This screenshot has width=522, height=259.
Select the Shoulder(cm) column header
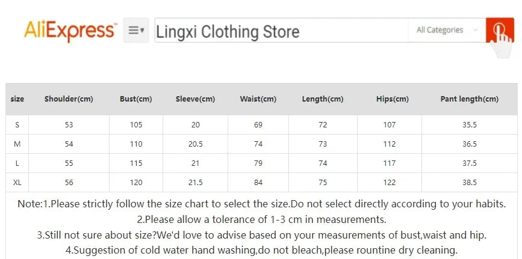pos(69,99)
